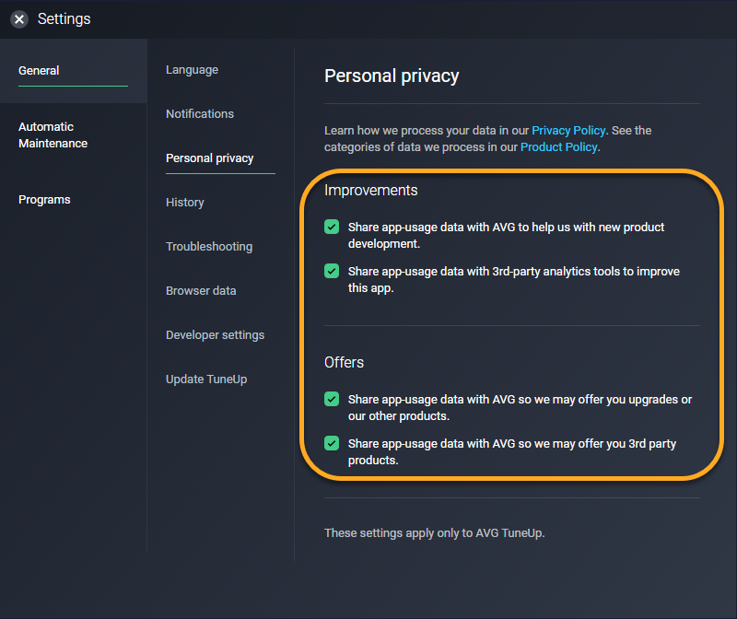Select the General settings category
Screen dimensions: 737x619
(x=39, y=71)
